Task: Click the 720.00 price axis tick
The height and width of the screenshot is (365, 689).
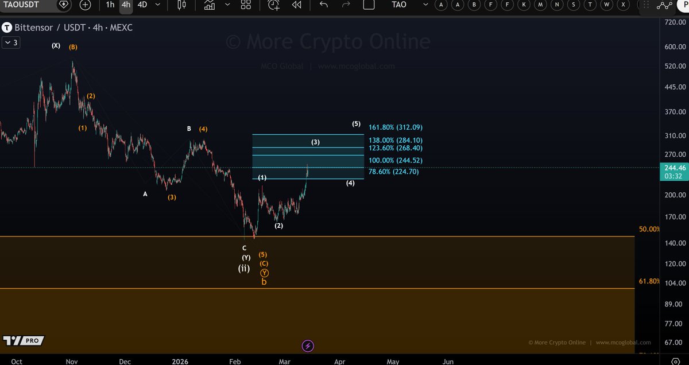Action: click(x=675, y=22)
